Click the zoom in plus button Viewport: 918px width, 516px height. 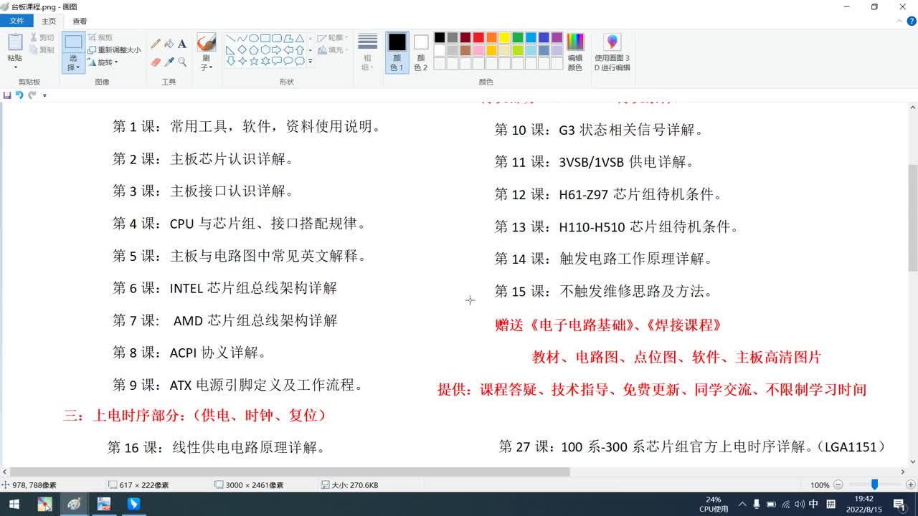pyautogui.click(x=910, y=485)
